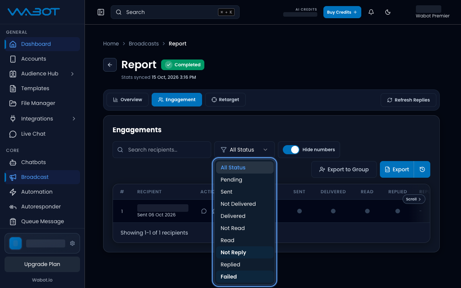This screenshot has height=288, width=461.
Task: Choose the Replied status option
Action: (245, 265)
